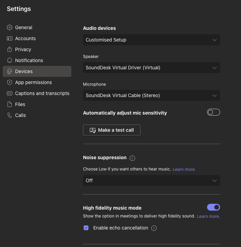Viewport: 241px width, 247px height.
Task: Click the Accounts card icon
Action: pyautogui.click(x=10, y=38)
